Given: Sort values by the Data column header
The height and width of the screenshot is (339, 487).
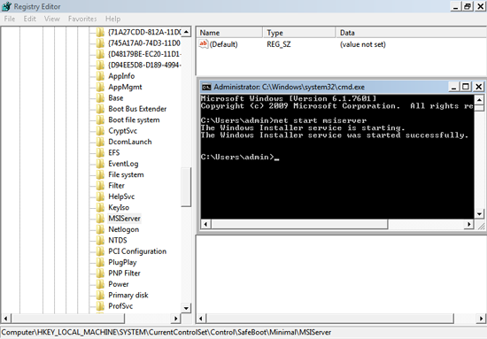Looking at the screenshot, I should pos(411,33).
